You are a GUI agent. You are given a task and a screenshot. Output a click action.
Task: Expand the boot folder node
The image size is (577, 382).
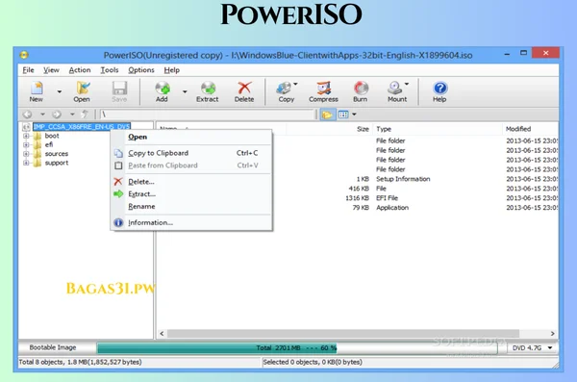coord(26,136)
